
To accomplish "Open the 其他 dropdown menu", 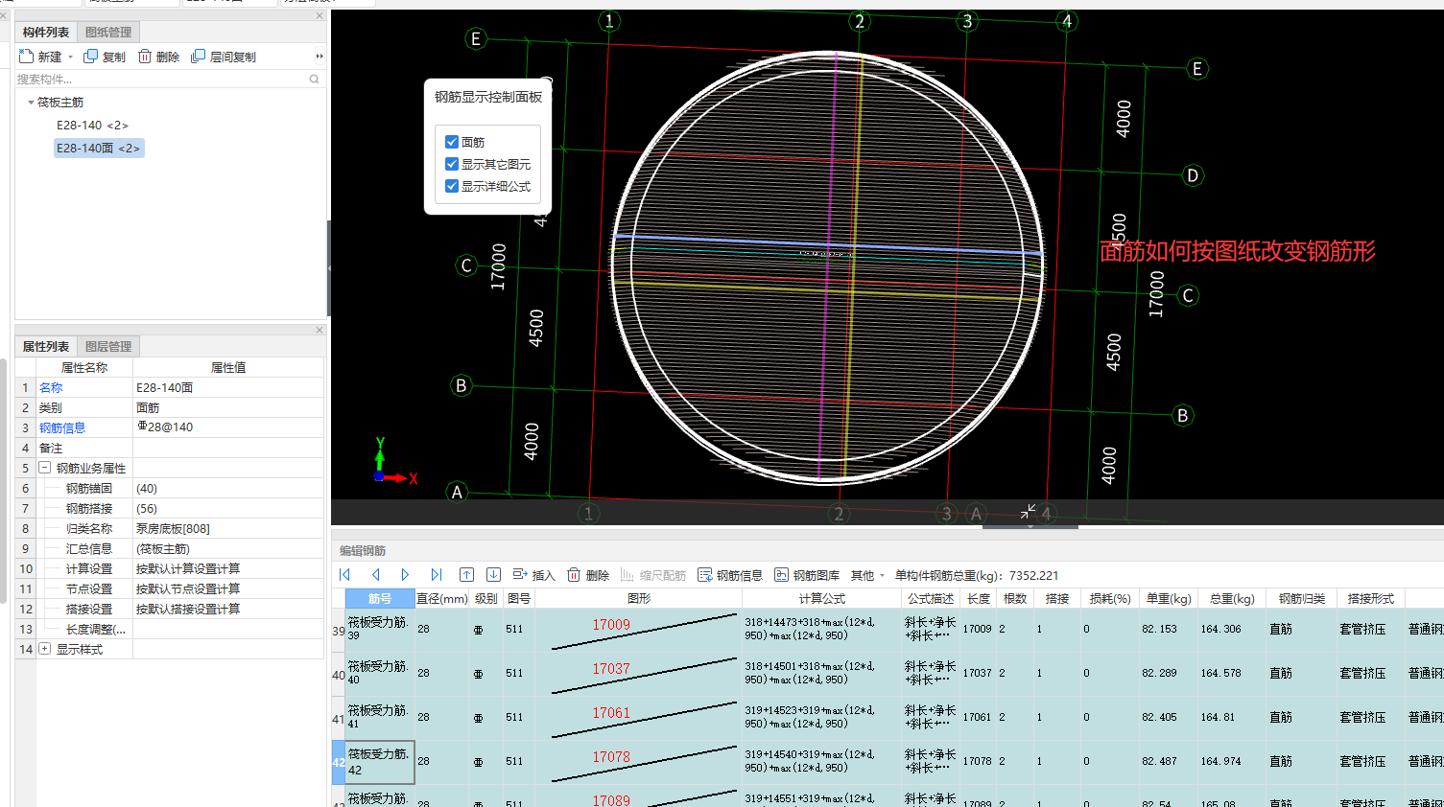I will 867,575.
